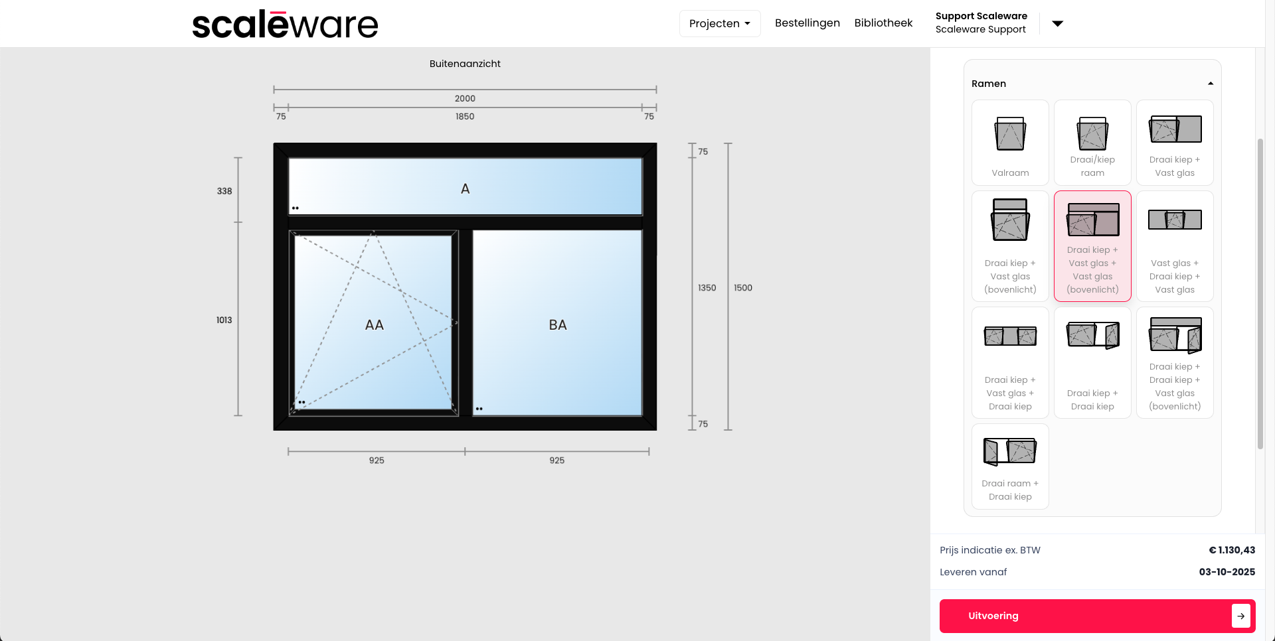Open the scaleware logo home link
This screenshot has width=1275, height=641.
pyautogui.click(x=285, y=24)
